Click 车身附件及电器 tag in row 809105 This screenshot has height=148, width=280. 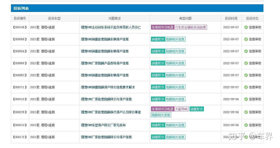(x=162, y=27)
